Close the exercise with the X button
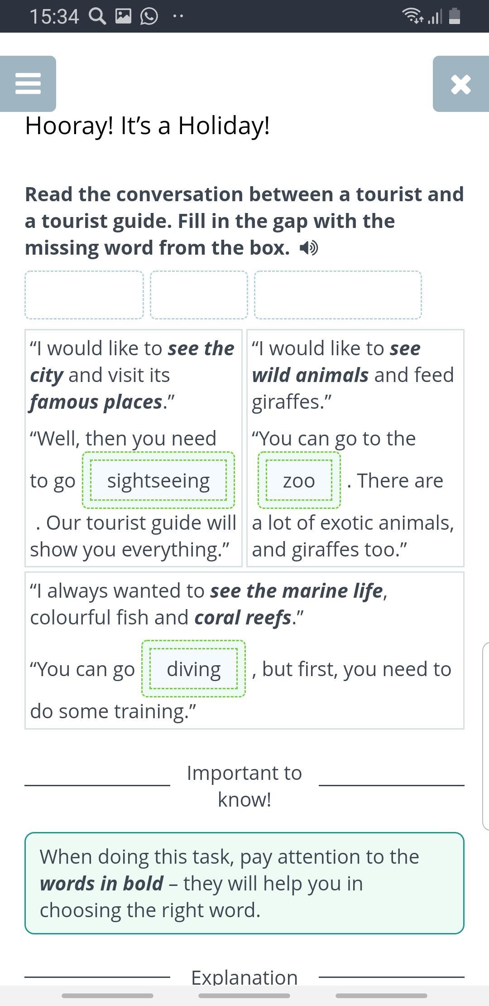 (461, 84)
